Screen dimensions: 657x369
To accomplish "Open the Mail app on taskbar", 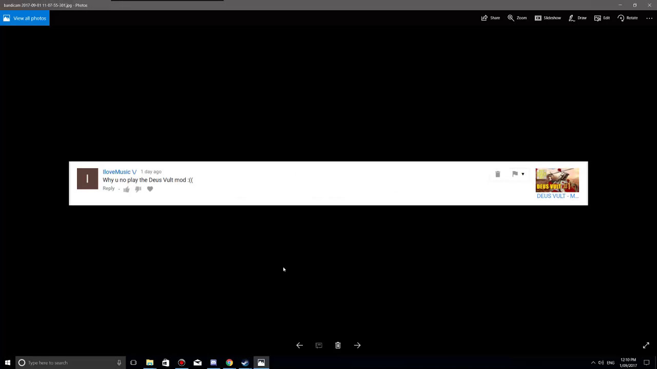I will click(198, 363).
